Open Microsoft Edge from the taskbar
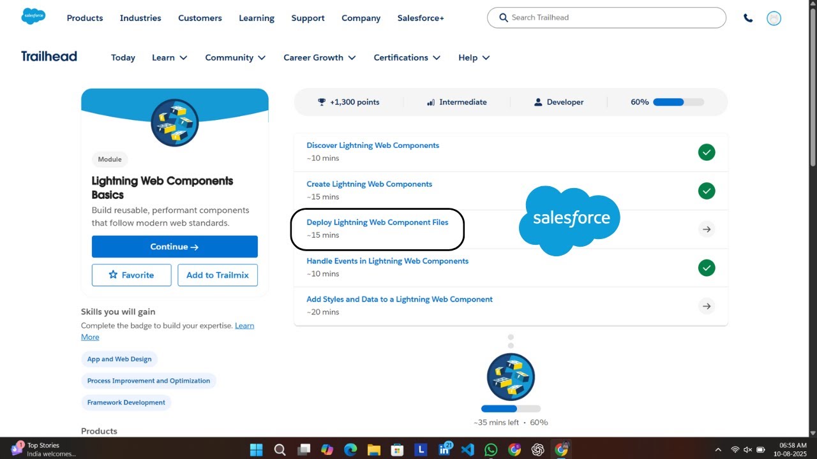The width and height of the screenshot is (817, 459). tap(350, 449)
